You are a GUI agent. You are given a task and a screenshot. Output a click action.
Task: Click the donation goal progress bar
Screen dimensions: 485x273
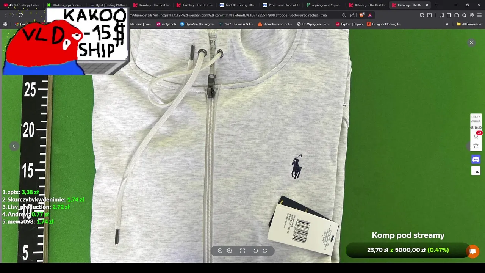(408, 250)
